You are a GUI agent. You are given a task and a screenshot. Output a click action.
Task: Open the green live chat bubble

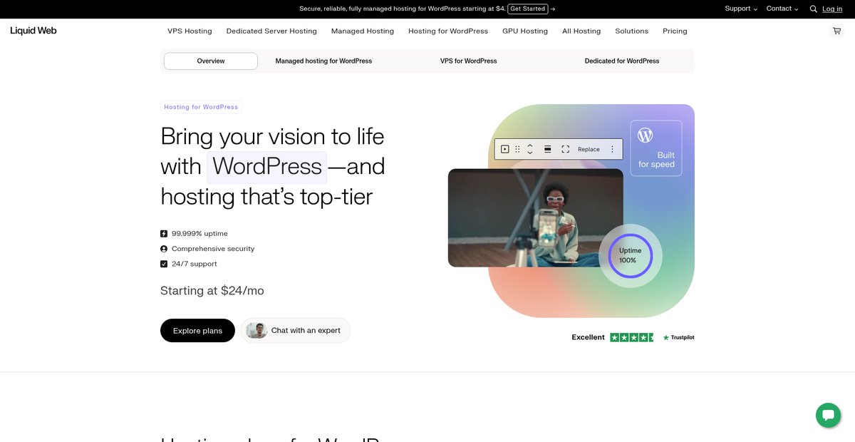pos(828,415)
